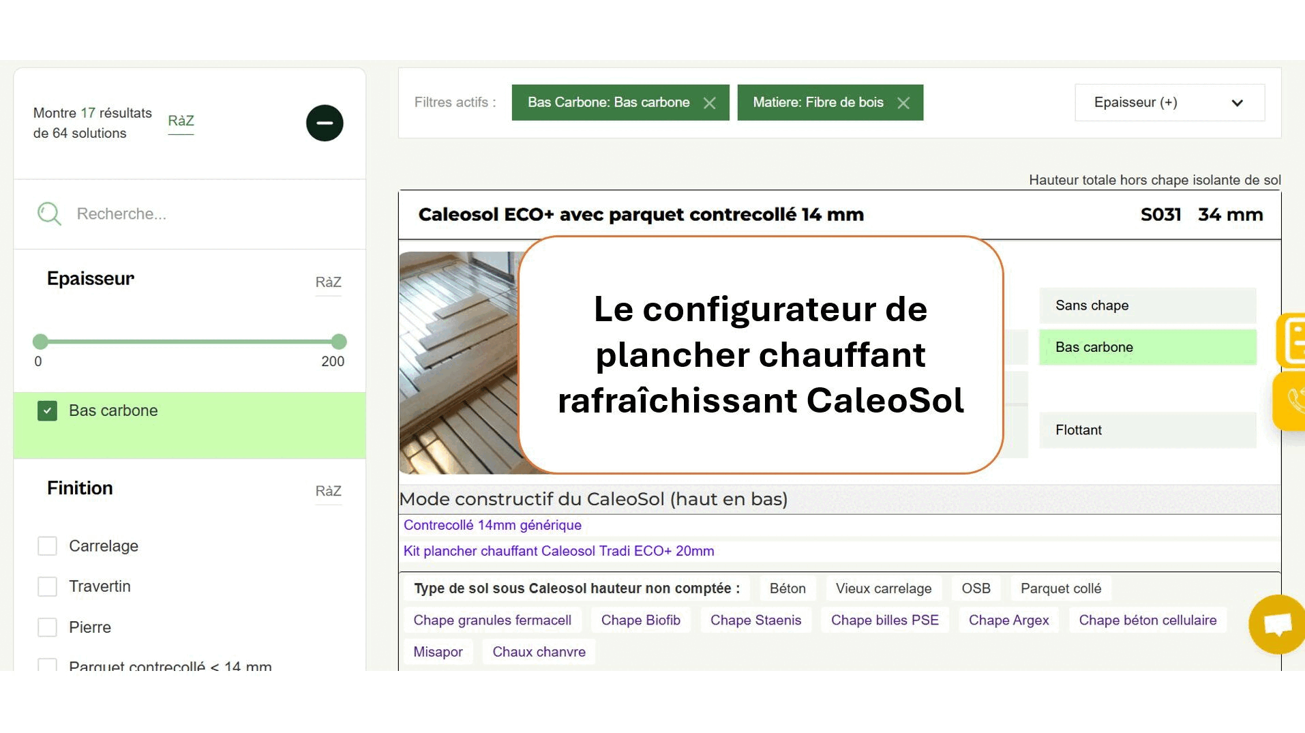Select Parquet collé floor type
The height and width of the screenshot is (733, 1305).
1061,588
